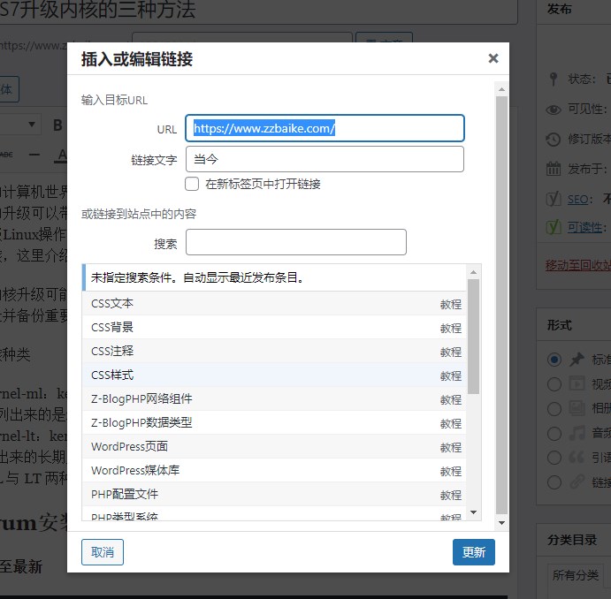Click the text color A icon
This screenshot has height=599, width=611.
point(62,155)
